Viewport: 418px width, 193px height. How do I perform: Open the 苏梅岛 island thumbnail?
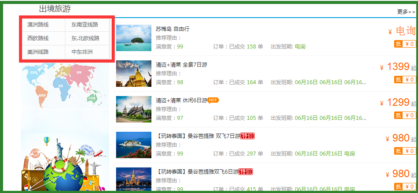[133, 38]
